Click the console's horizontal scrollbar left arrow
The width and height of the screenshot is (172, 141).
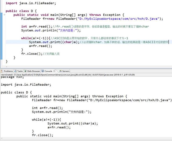[2, 138]
